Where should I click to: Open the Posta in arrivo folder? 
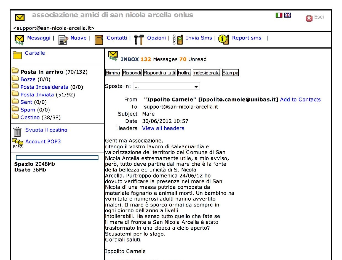point(42,72)
